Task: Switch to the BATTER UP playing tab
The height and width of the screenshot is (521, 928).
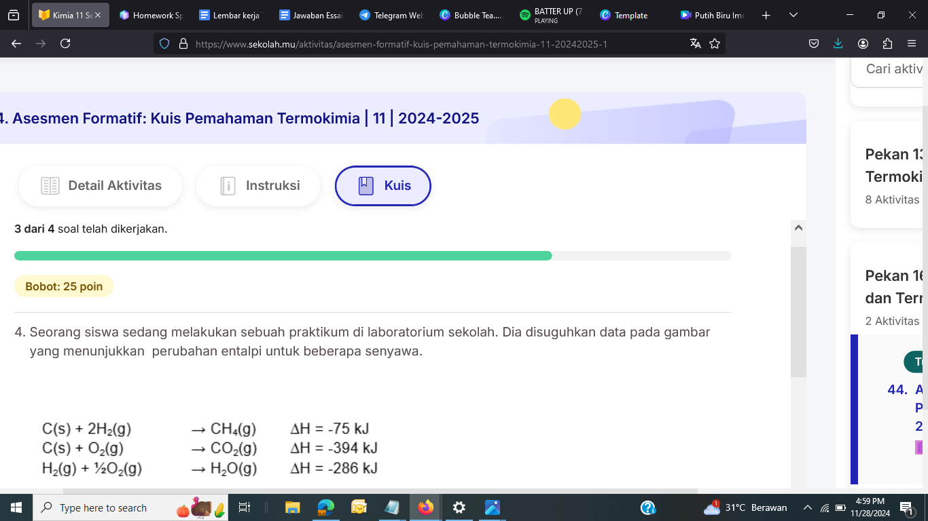Action: click(551, 15)
